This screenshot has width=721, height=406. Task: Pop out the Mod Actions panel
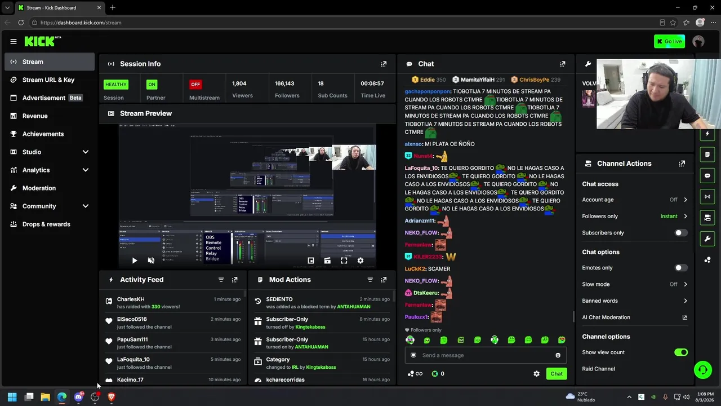(384, 280)
